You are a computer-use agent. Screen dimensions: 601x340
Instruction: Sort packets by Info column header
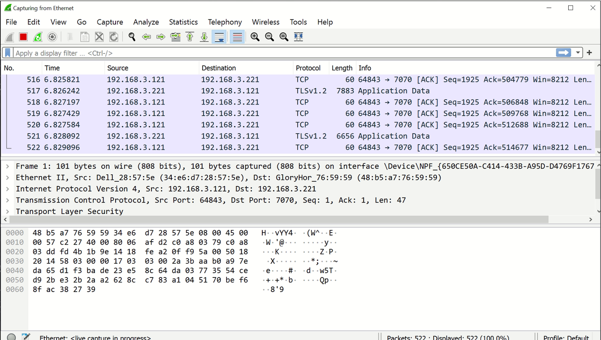(475, 68)
